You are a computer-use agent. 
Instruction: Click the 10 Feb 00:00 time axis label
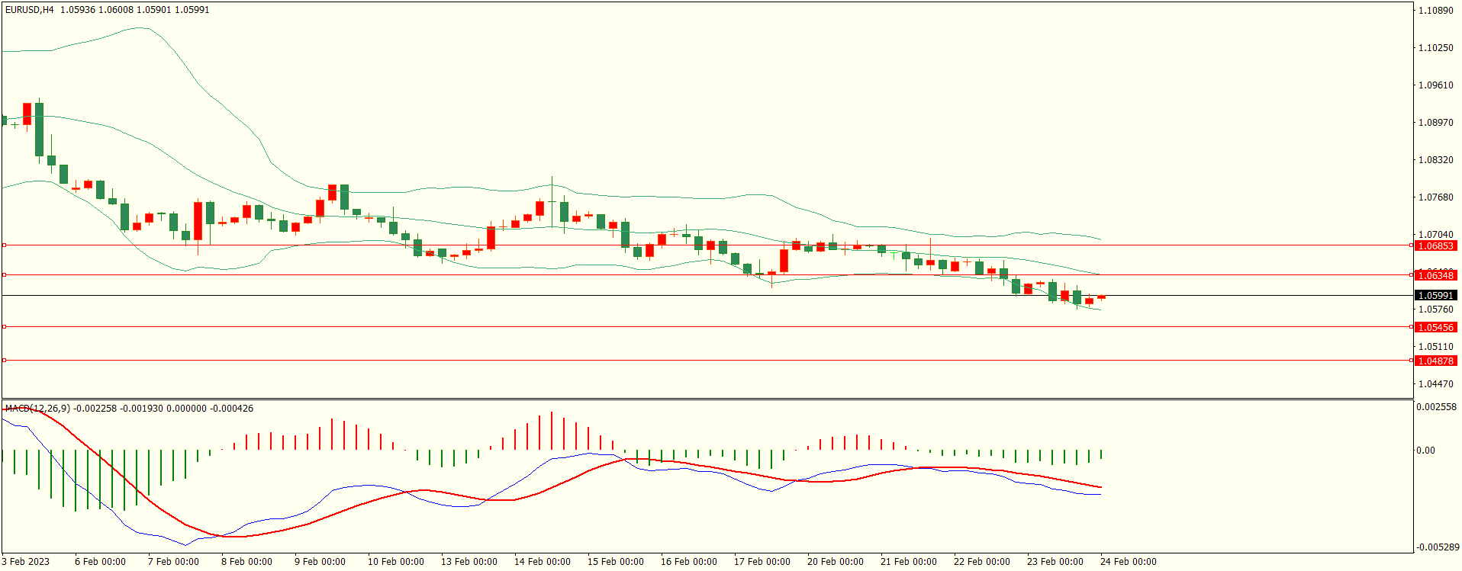pyautogui.click(x=395, y=562)
